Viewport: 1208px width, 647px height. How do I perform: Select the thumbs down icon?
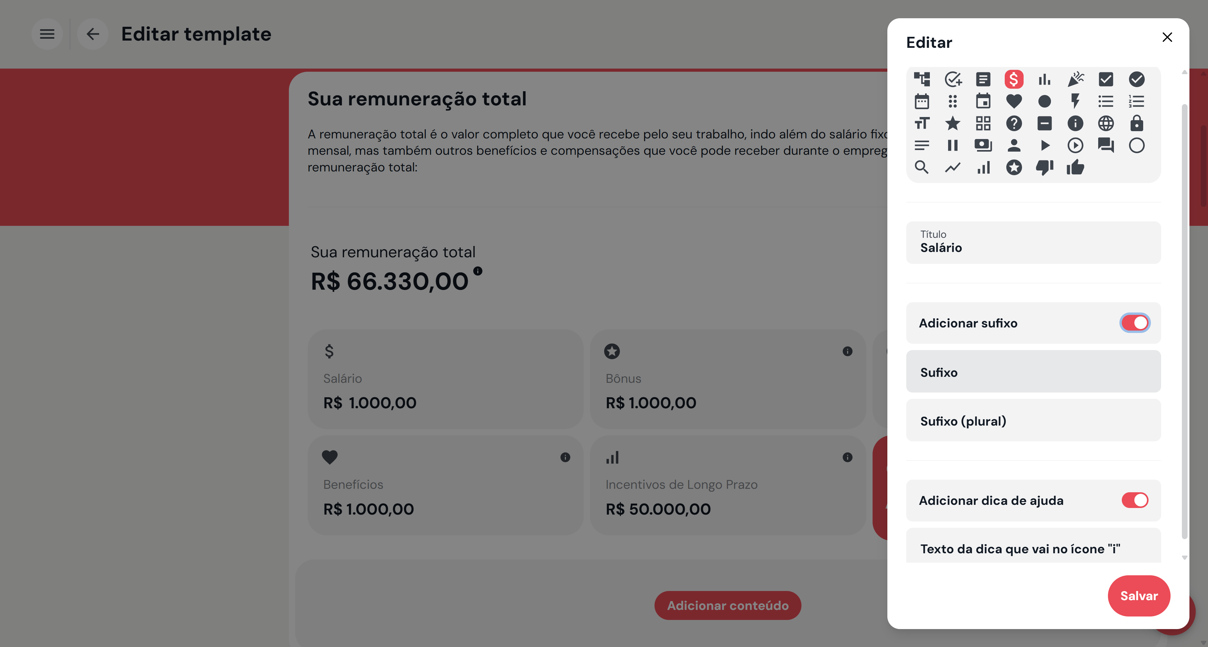coord(1044,167)
